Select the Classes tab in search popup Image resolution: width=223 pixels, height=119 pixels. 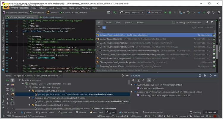[x=108, y=22]
